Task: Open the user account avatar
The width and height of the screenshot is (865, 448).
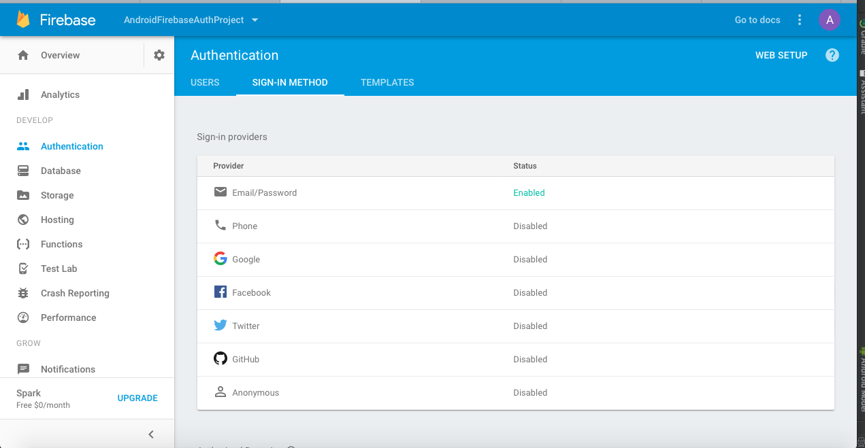Action: pyautogui.click(x=830, y=20)
